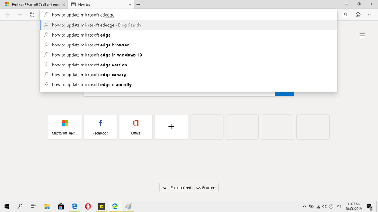Open Opera browser from taskbar
378x212 pixels.
[x=88, y=206]
